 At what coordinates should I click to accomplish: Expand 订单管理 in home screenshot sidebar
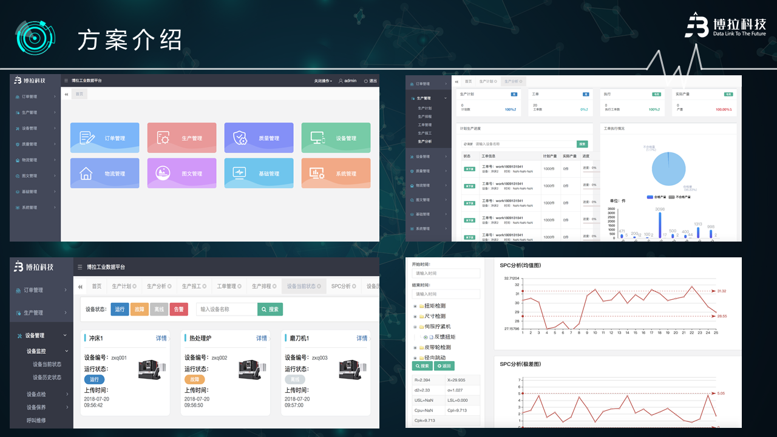pos(35,97)
